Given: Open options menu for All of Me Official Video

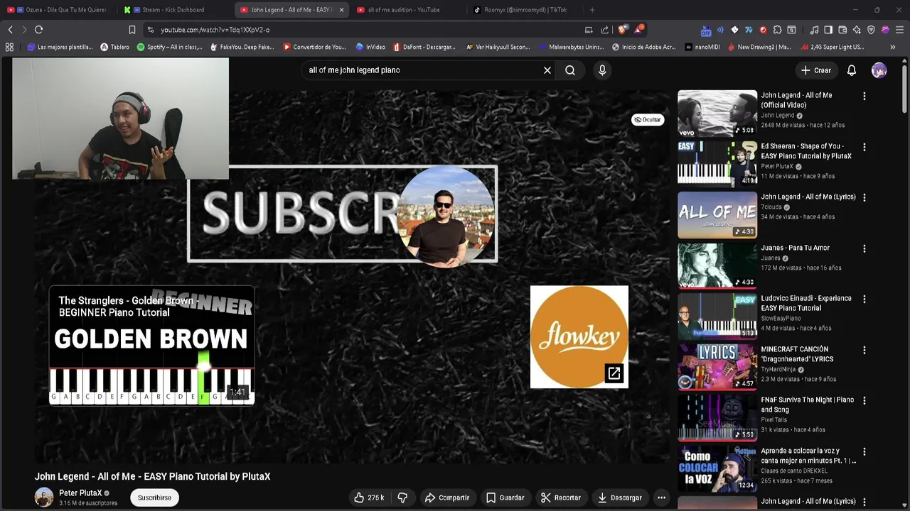Looking at the screenshot, I should point(864,96).
